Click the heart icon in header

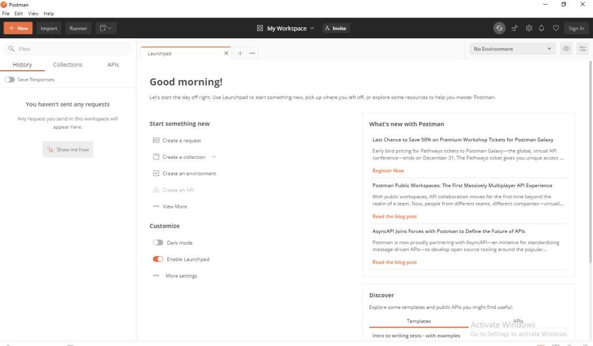click(555, 28)
